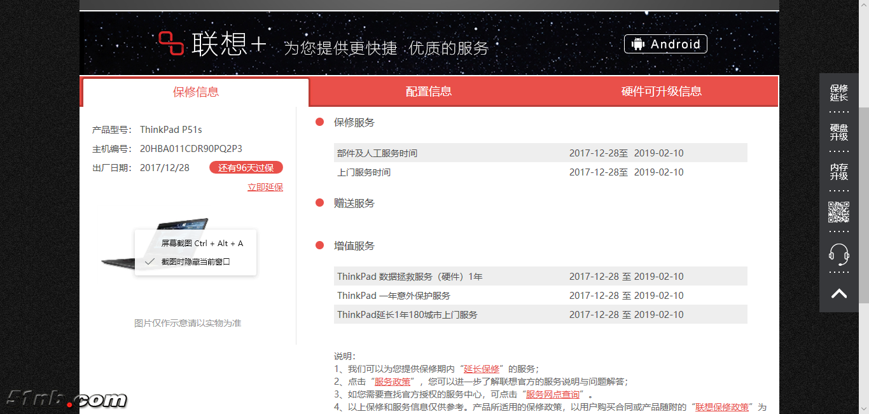Toggle 截图时隐藏当前窗口 checkmark option
The width and height of the screenshot is (869, 414).
195,261
